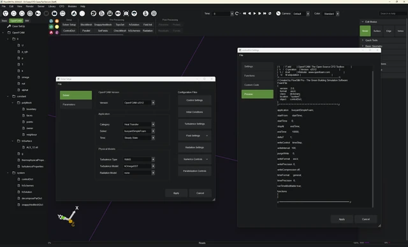Image resolution: width=408 pixels, height=247 pixels.
Task: Select Model edit mode
Action: point(365,31)
